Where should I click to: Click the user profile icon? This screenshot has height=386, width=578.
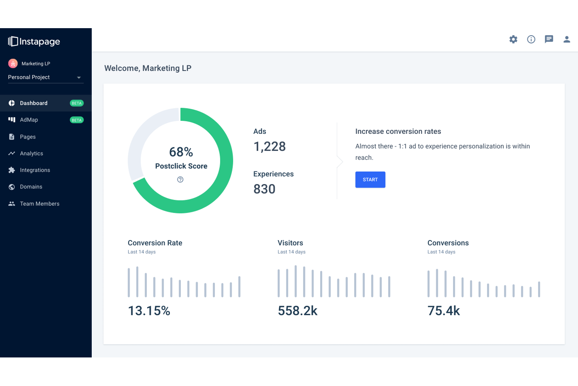(567, 39)
